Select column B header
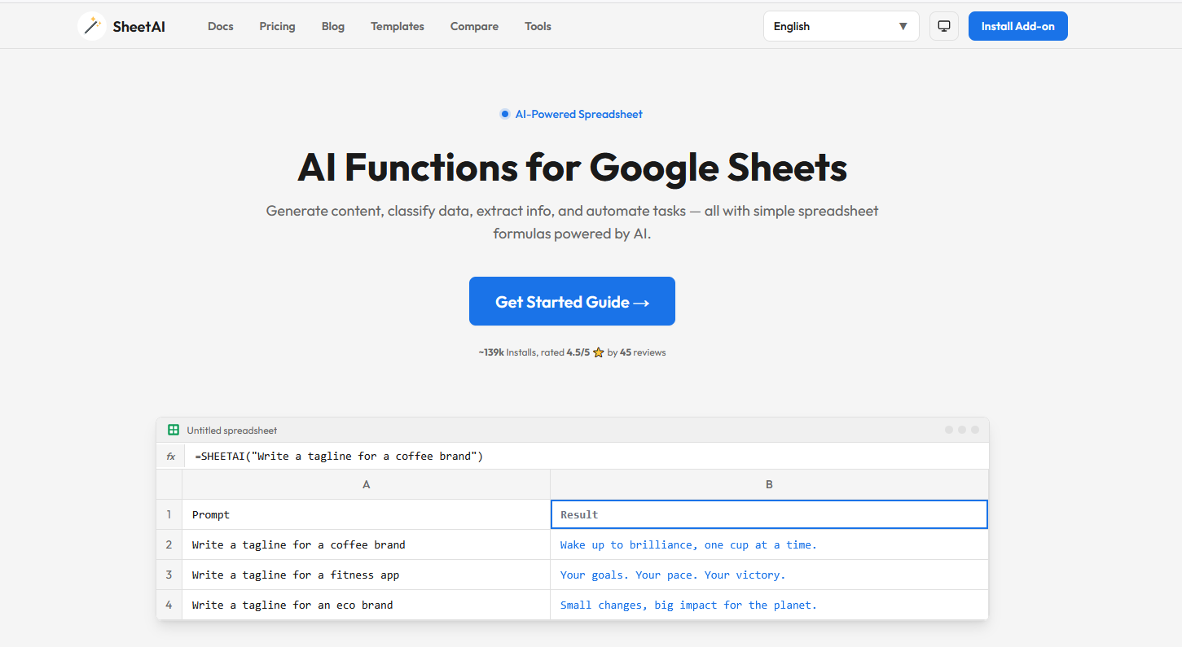This screenshot has width=1182, height=647. 770,484
